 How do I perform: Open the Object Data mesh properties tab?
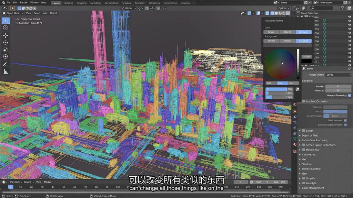point(295,139)
